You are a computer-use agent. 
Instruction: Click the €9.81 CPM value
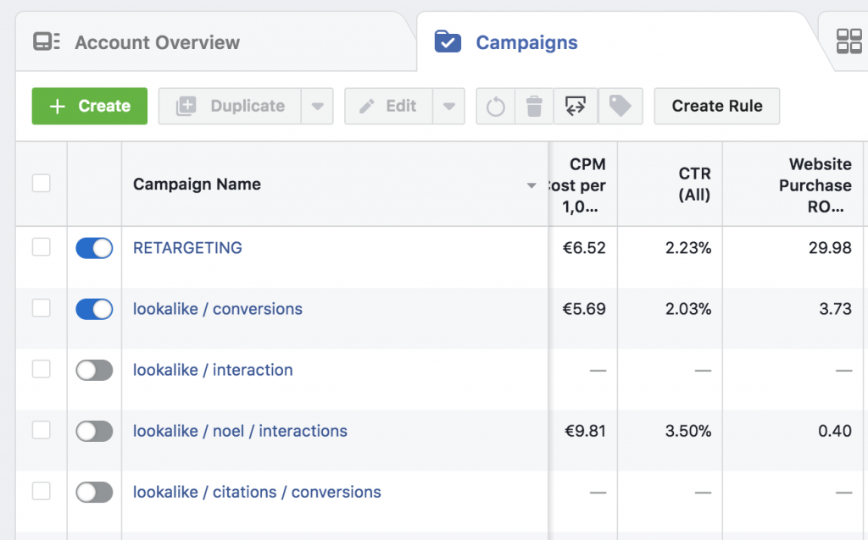click(x=585, y=431)
